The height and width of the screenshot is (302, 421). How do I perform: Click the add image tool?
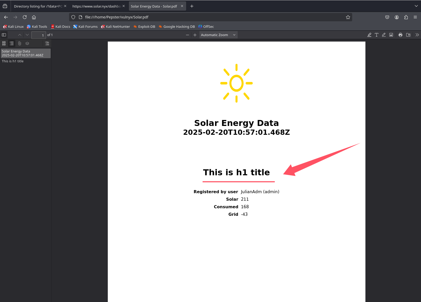391,35
